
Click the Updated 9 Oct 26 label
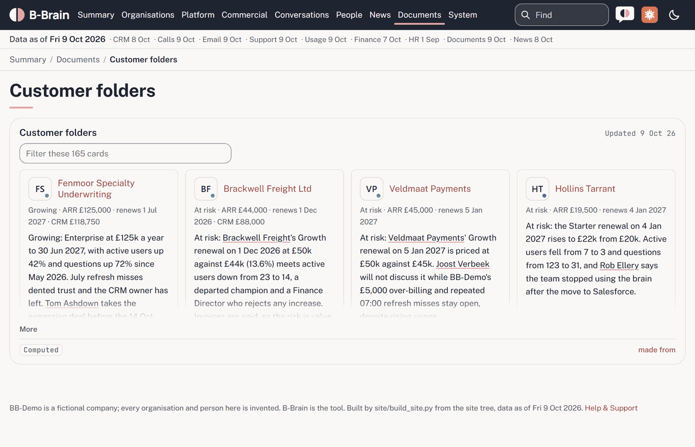[x=640, y=133]
